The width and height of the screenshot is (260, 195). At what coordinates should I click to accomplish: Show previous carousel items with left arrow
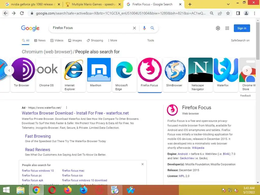click(9, 70)
